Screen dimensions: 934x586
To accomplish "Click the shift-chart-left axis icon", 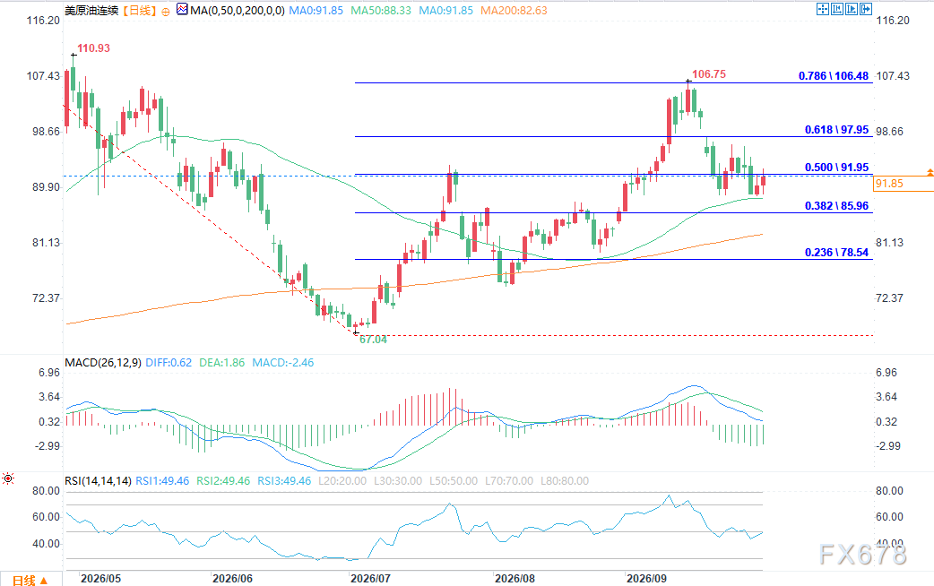I will click(837, 9).
